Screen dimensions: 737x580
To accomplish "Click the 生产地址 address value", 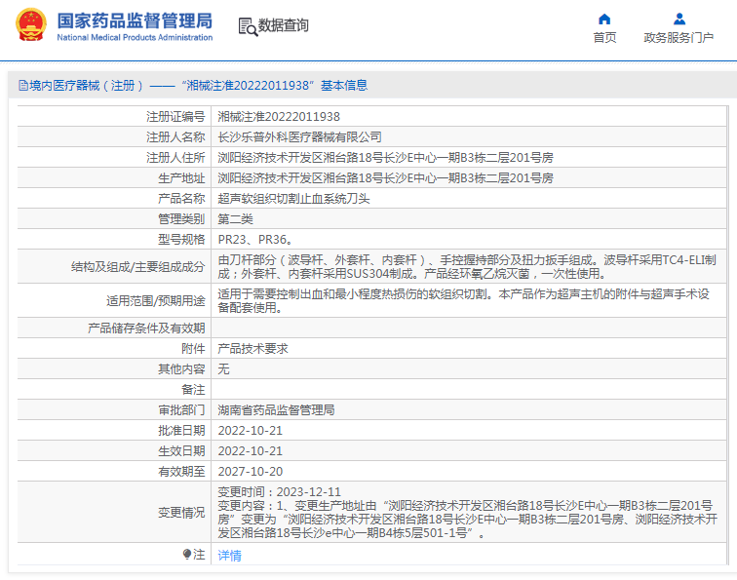I will click(385, 178).
